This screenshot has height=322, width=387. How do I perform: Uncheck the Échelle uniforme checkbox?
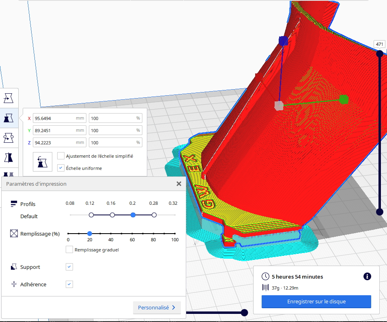[61, 168]
